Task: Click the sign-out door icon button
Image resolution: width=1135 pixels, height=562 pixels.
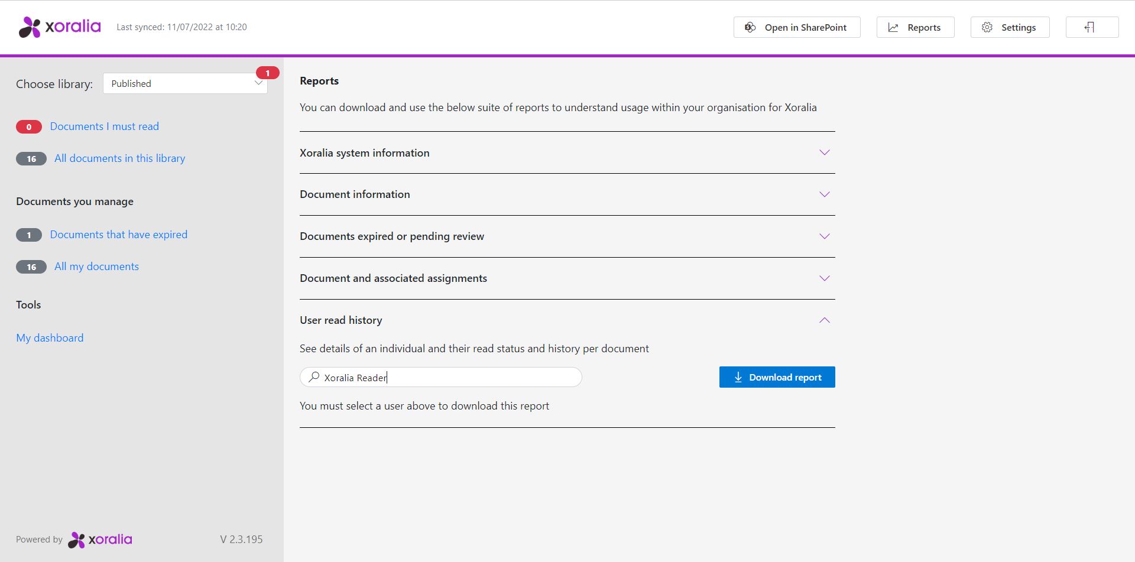Action: (x=1092, y=27)
